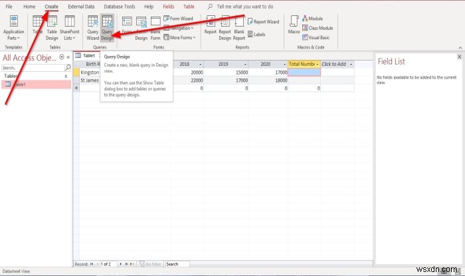Click the 22000 cell
The width and height of the screenshot is (465, 276).
[x=187, y=80]
